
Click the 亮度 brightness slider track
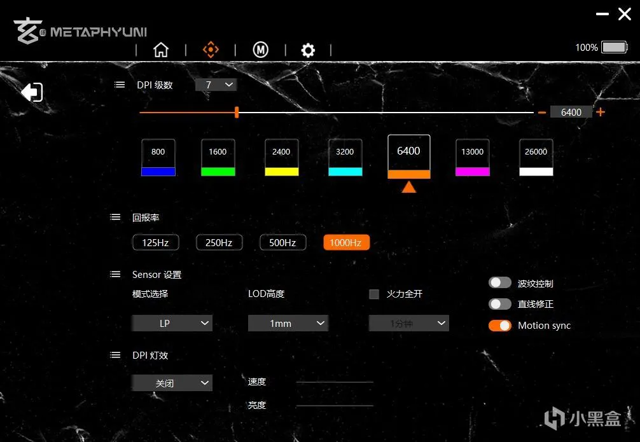(335, 406)
